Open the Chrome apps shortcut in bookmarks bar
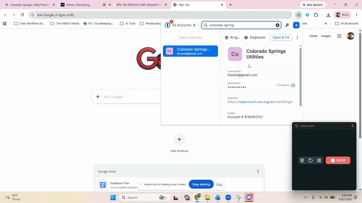 tap(5, 23)
